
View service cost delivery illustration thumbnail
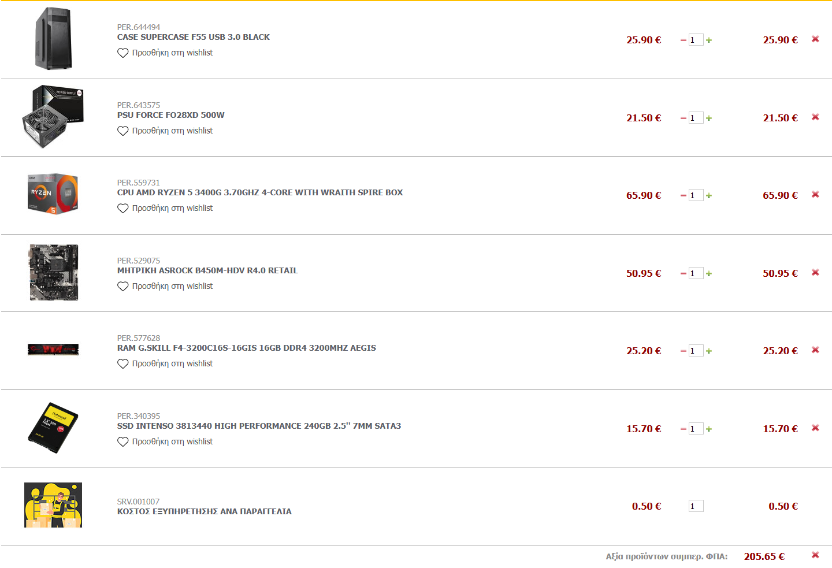[x=53, y=505]
